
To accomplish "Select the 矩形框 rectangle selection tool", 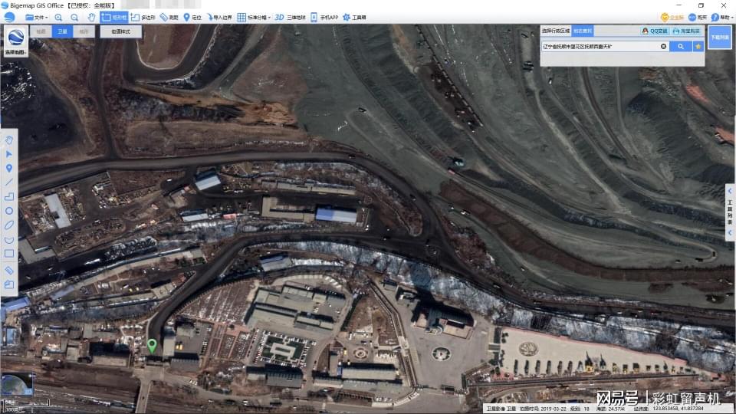I will point(114,17).
